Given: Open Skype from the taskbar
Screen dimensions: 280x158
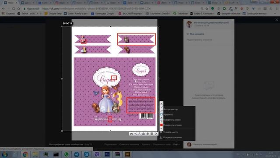Looking at the screenshot, I should coord(87,154).
